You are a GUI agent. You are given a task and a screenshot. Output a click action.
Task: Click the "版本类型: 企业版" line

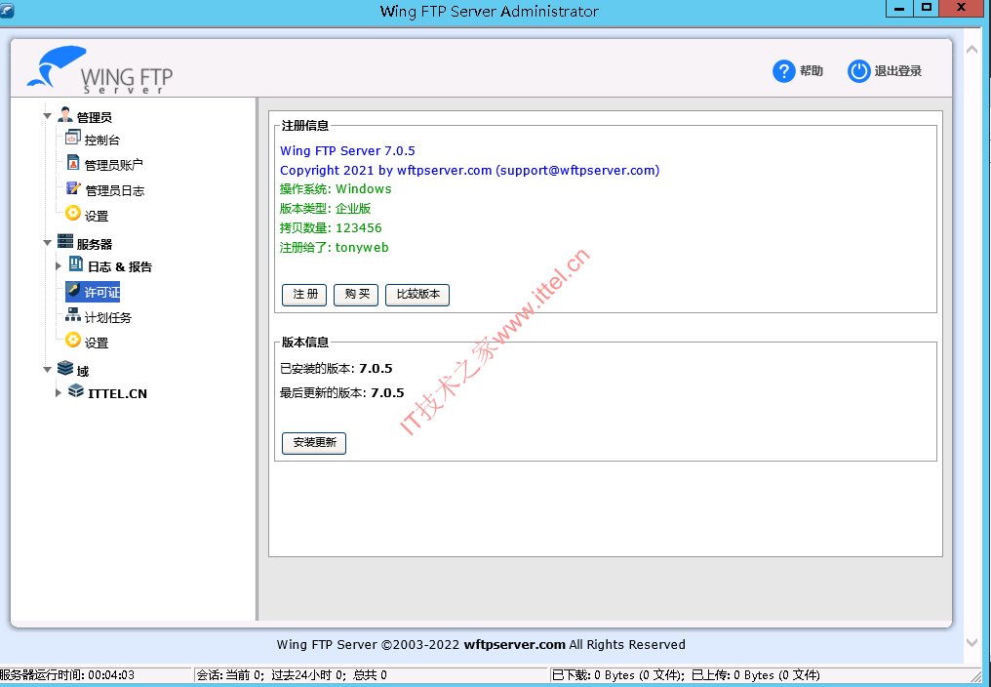point(326,209)
